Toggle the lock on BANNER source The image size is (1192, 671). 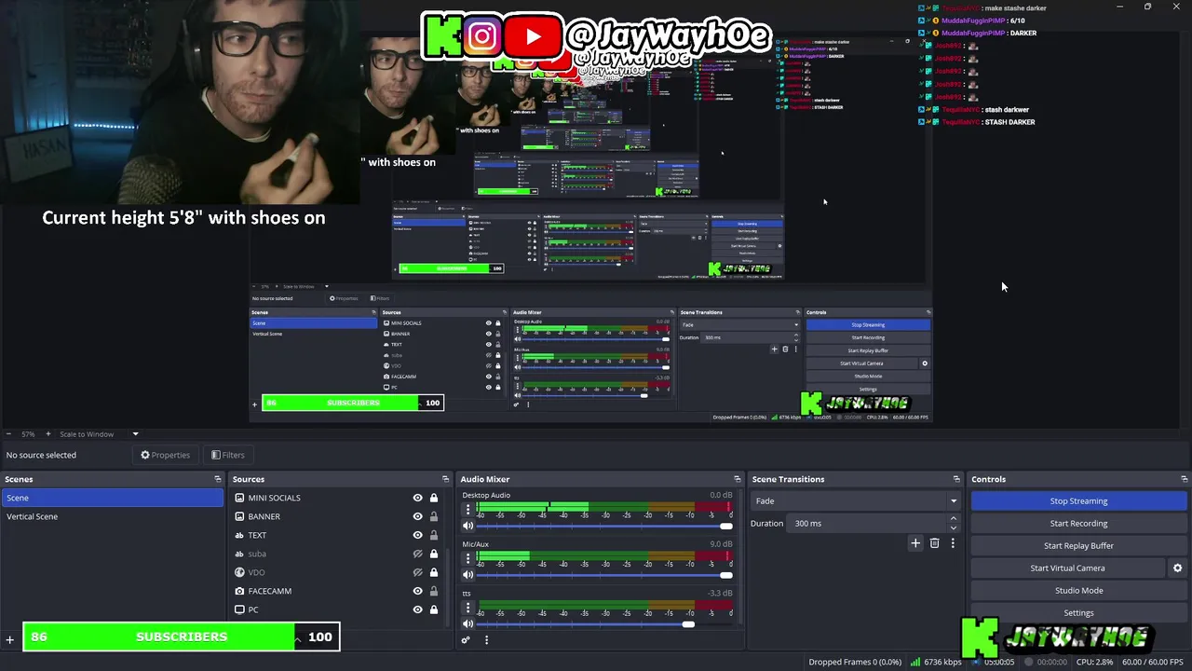pos(433,516)
